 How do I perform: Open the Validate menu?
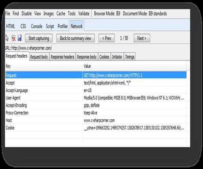click(x=84, y=14)
